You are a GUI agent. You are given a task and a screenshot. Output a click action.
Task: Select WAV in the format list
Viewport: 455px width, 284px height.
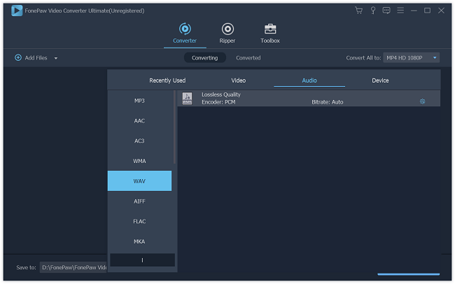pos(139,181)
